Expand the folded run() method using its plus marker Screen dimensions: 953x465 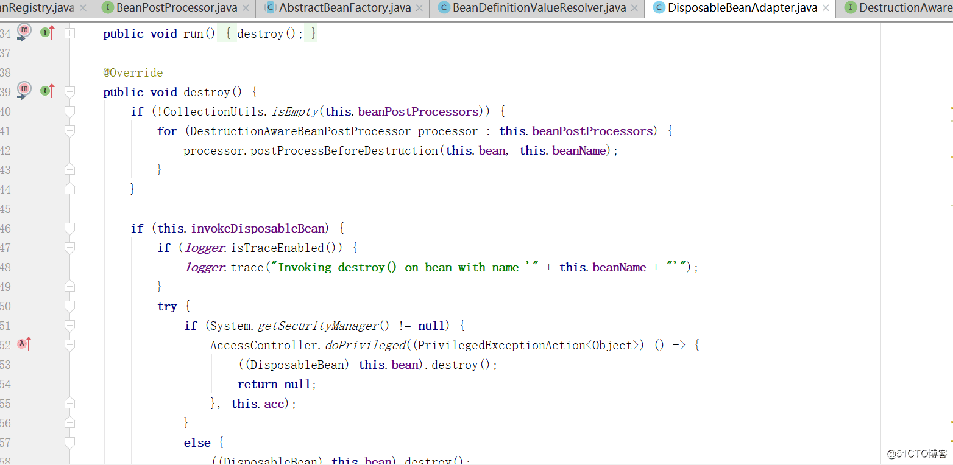click(x=70, y=33)
